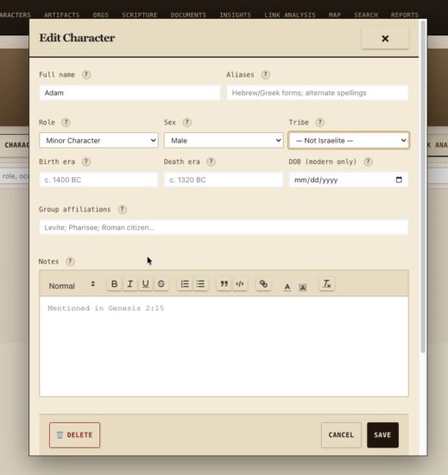Open the Orgs nav item
Screen dimensions: 448x475
[x=100, y=16]
